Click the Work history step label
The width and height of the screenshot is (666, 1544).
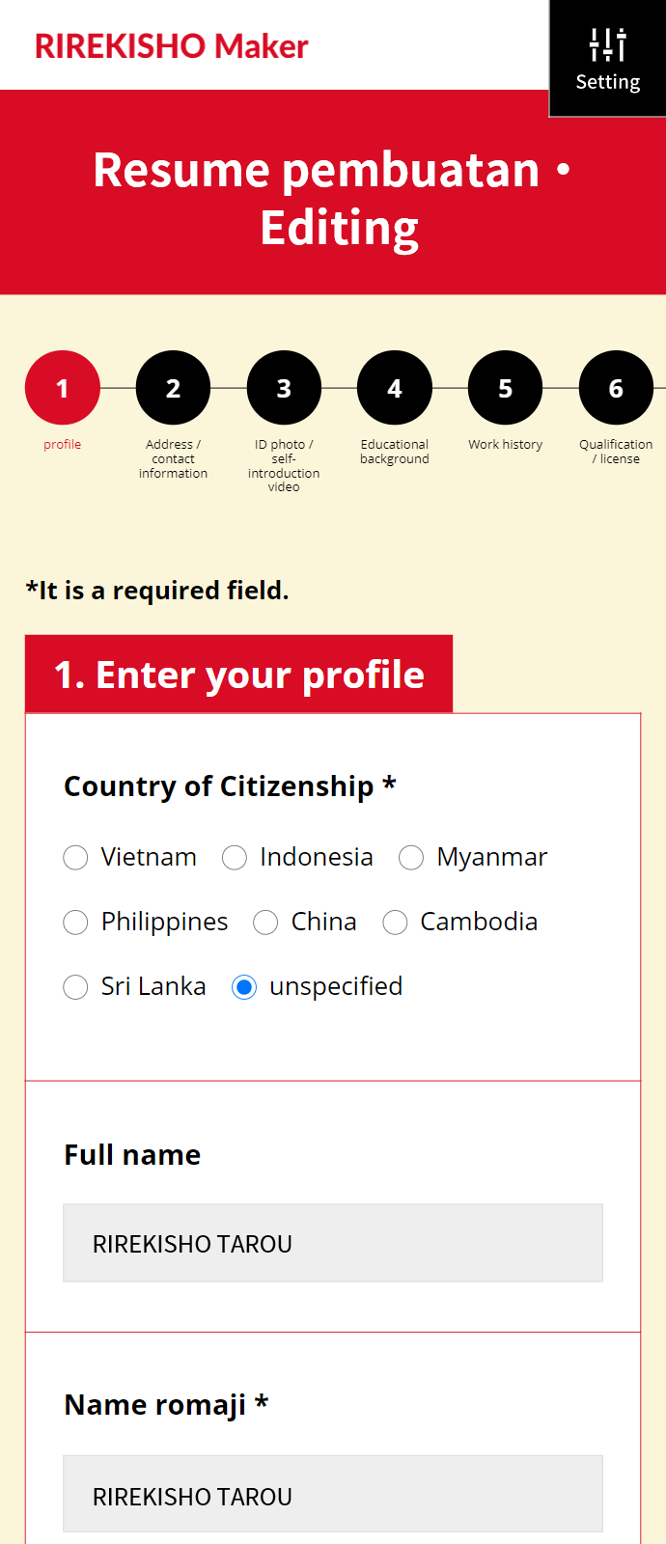505,445
